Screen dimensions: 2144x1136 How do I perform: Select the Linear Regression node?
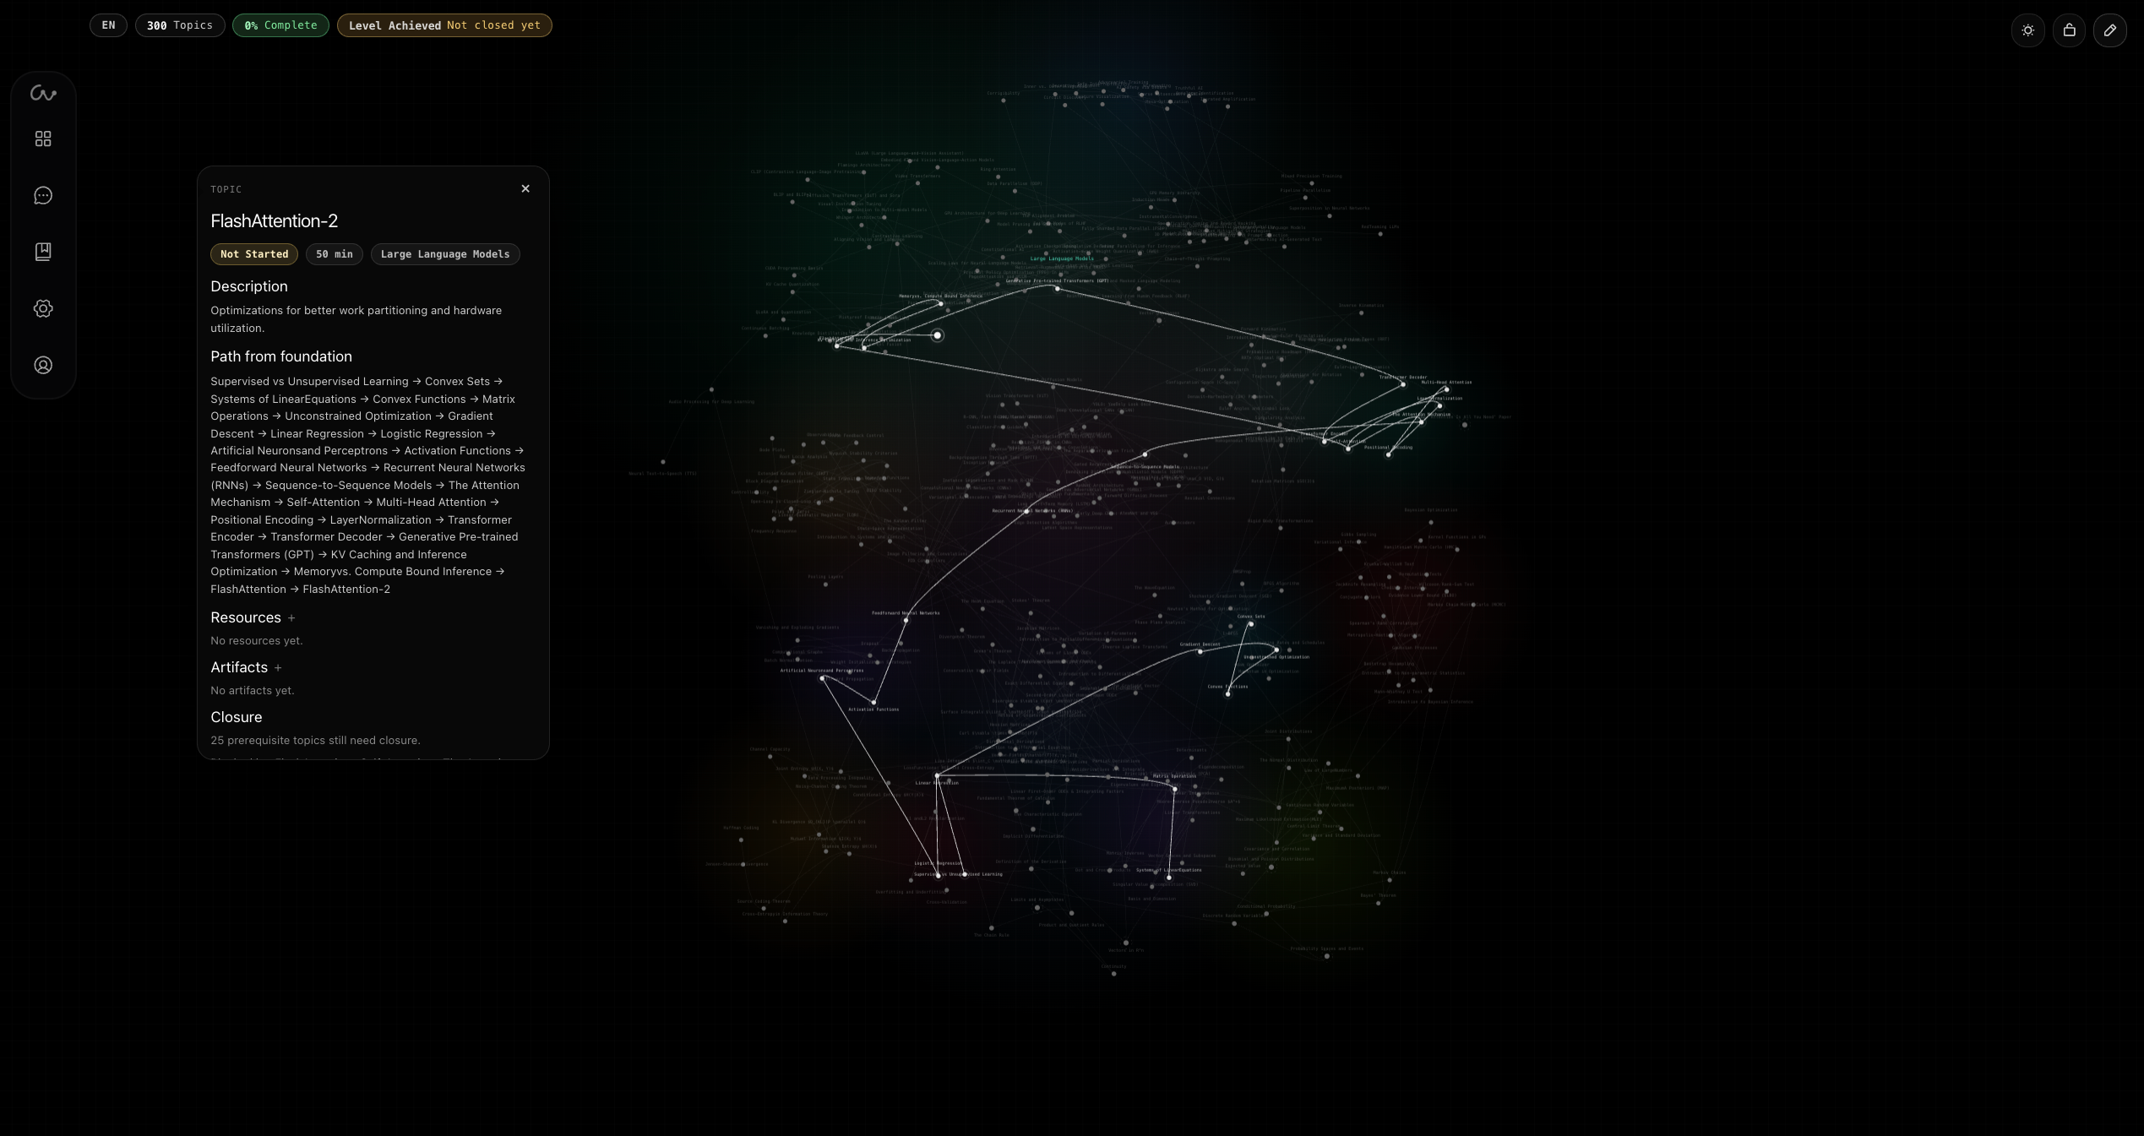tap(937, 775)
